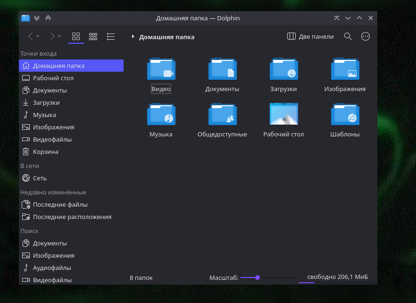This screenshot has width=416, height=303.
Task: Open Сеть network place
Action: pyautogui.click(x=71, y=178)
